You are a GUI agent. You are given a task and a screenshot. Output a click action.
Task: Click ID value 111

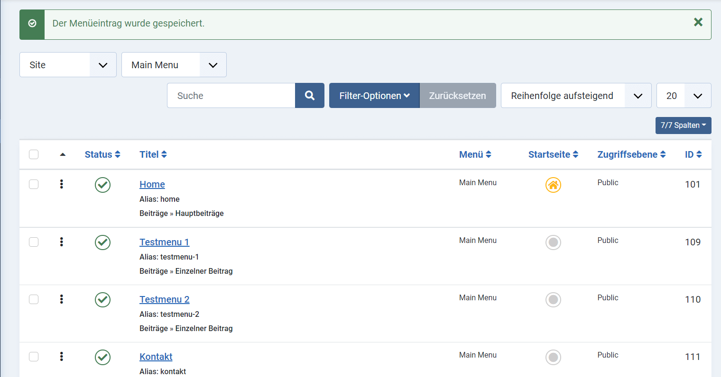click(x=693, y=357)
